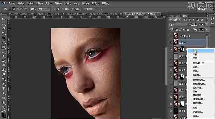Toggle the layer filter switch

(207, 20)
